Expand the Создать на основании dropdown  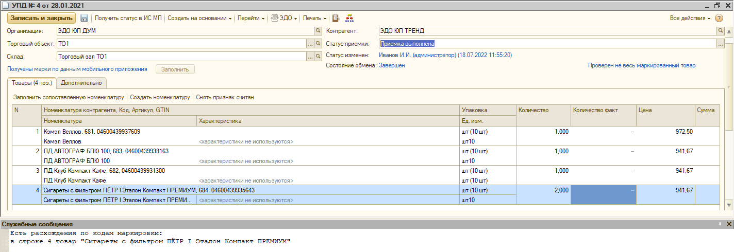(199, 18)
